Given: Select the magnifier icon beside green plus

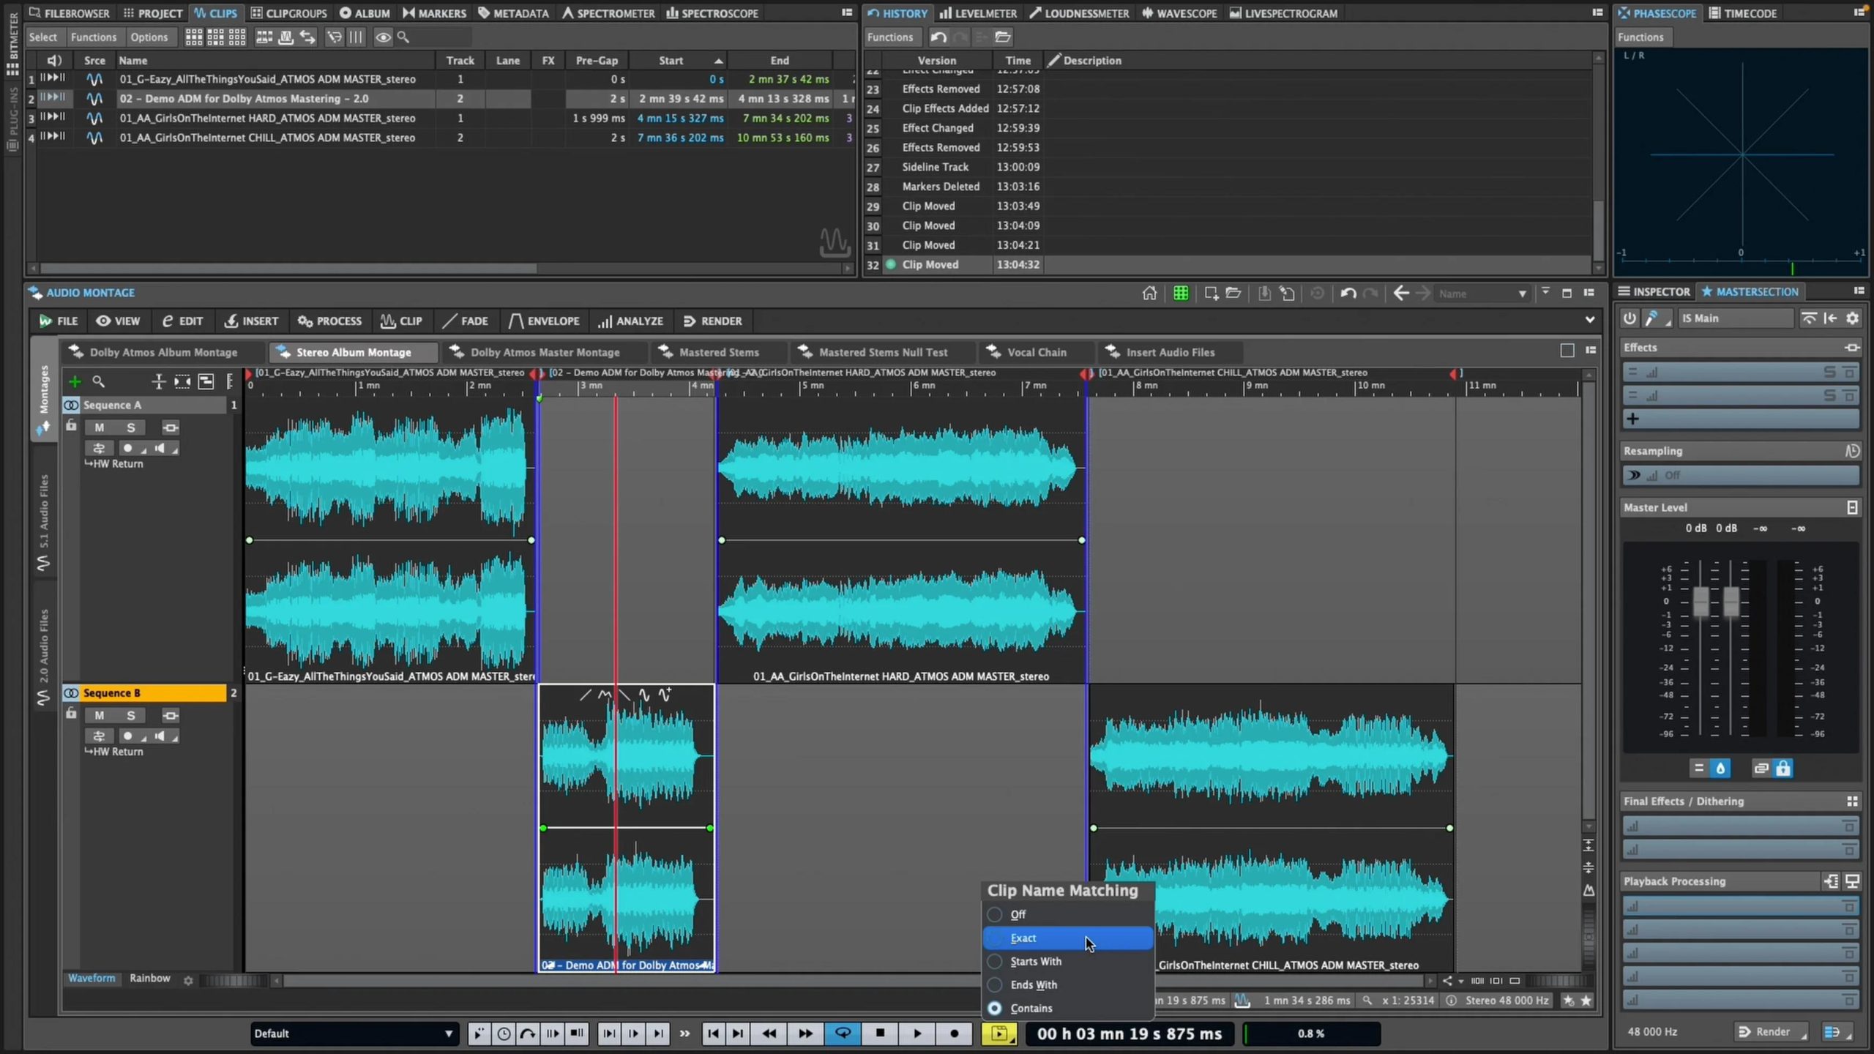Looking at the screenshot, I should [x=99, y=381].
